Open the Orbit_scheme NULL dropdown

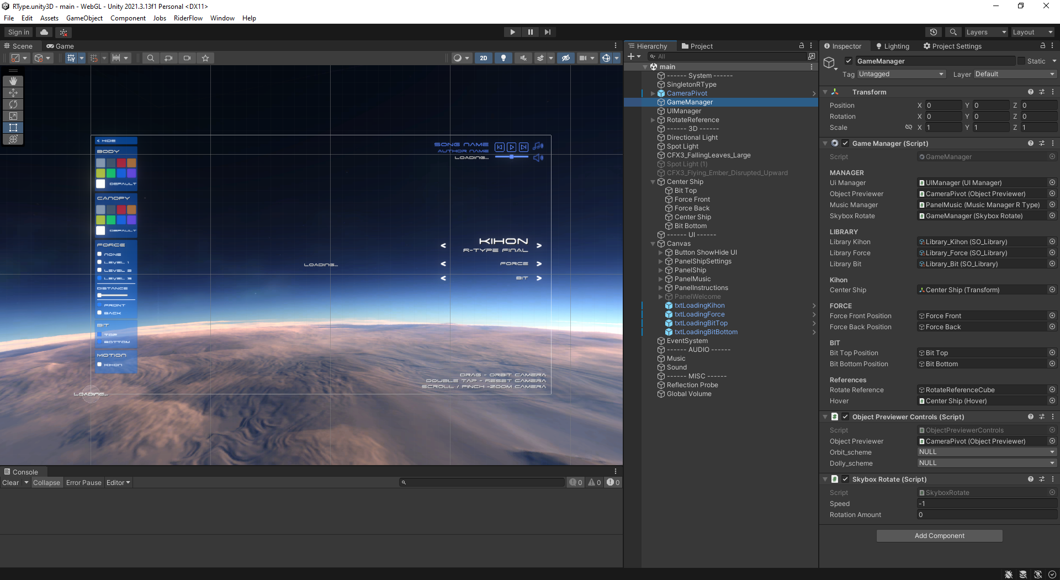(x=987, y=452)
